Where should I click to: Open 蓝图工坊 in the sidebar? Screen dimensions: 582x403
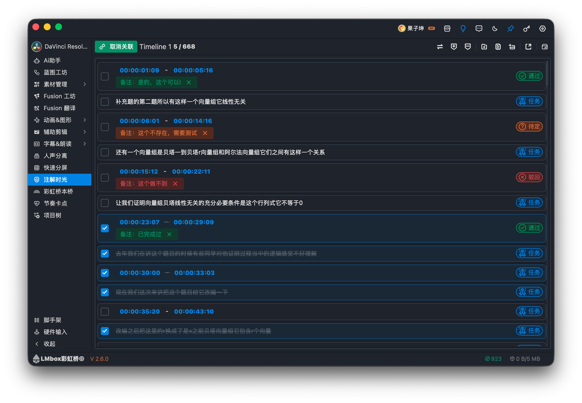60,72
